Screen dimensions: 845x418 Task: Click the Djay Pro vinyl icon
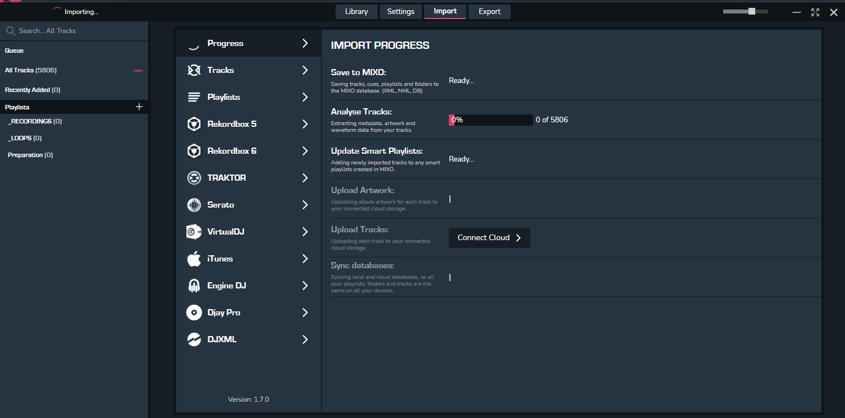pyautogui.click(x=194, y=313)
